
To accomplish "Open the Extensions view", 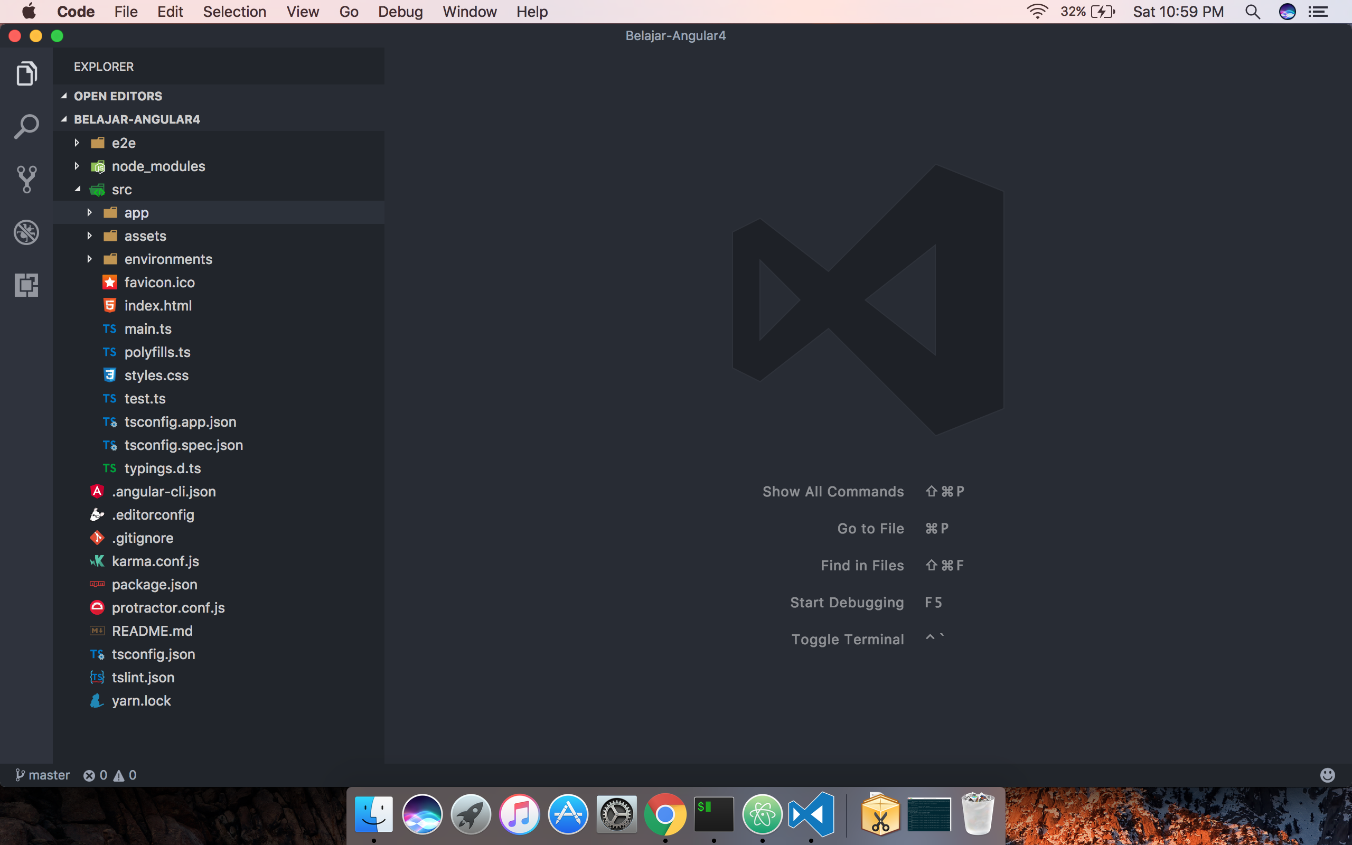I will tap(26, 285).
